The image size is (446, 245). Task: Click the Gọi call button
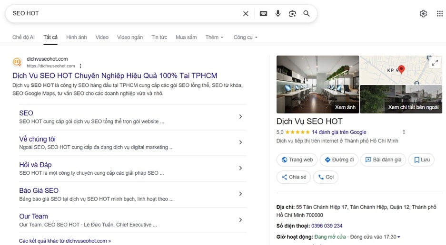[x=326, y=177]
